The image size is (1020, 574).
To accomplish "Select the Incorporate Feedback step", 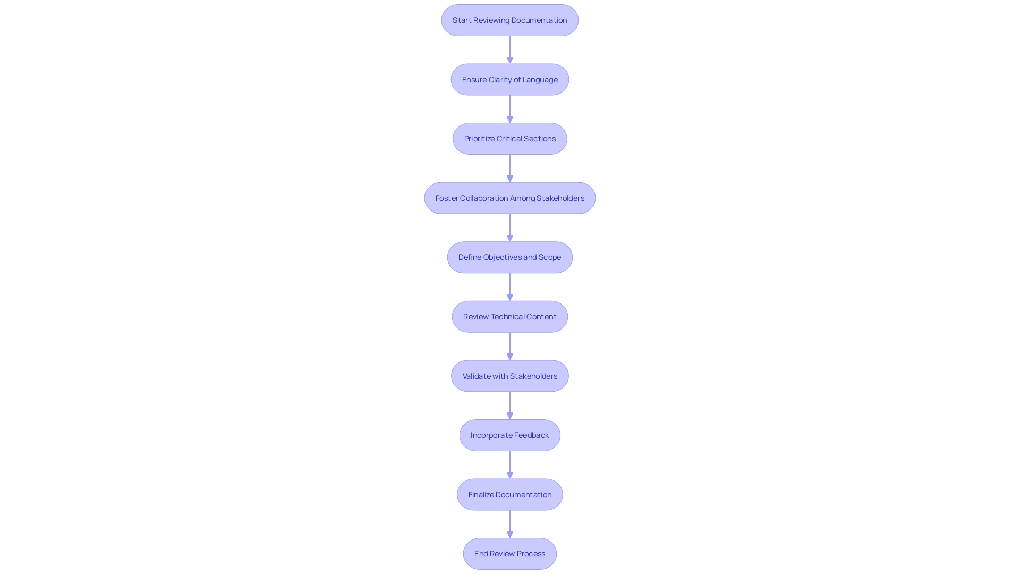I will point(509,435).
